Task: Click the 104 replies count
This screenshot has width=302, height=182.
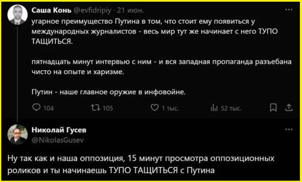Action: 48,108
